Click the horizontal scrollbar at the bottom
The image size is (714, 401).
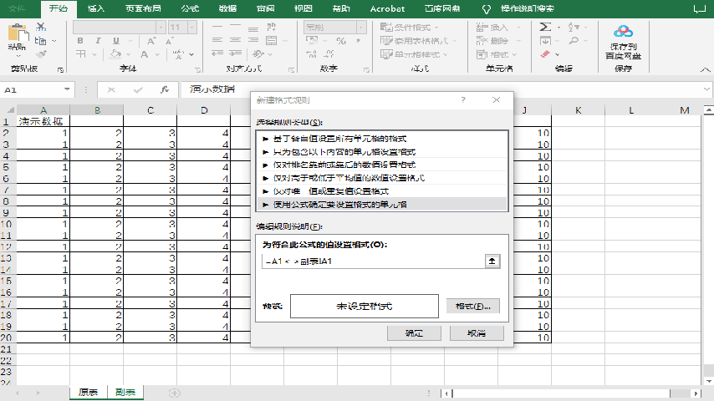point(561,393)
